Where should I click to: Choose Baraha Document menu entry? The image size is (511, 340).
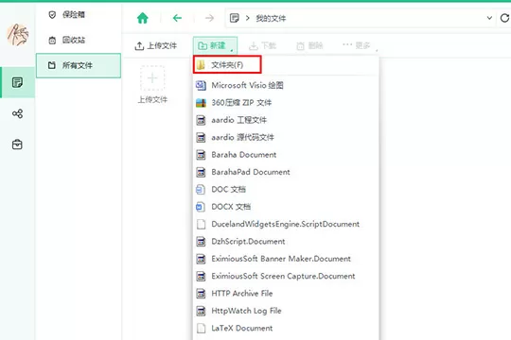pyautogui.click(x=286, y=155)
